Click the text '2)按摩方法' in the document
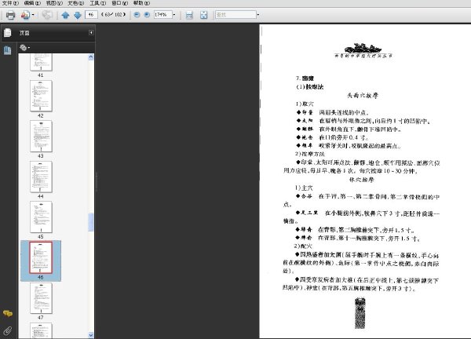This screenshot has width=471, height=339. point(310,154)
